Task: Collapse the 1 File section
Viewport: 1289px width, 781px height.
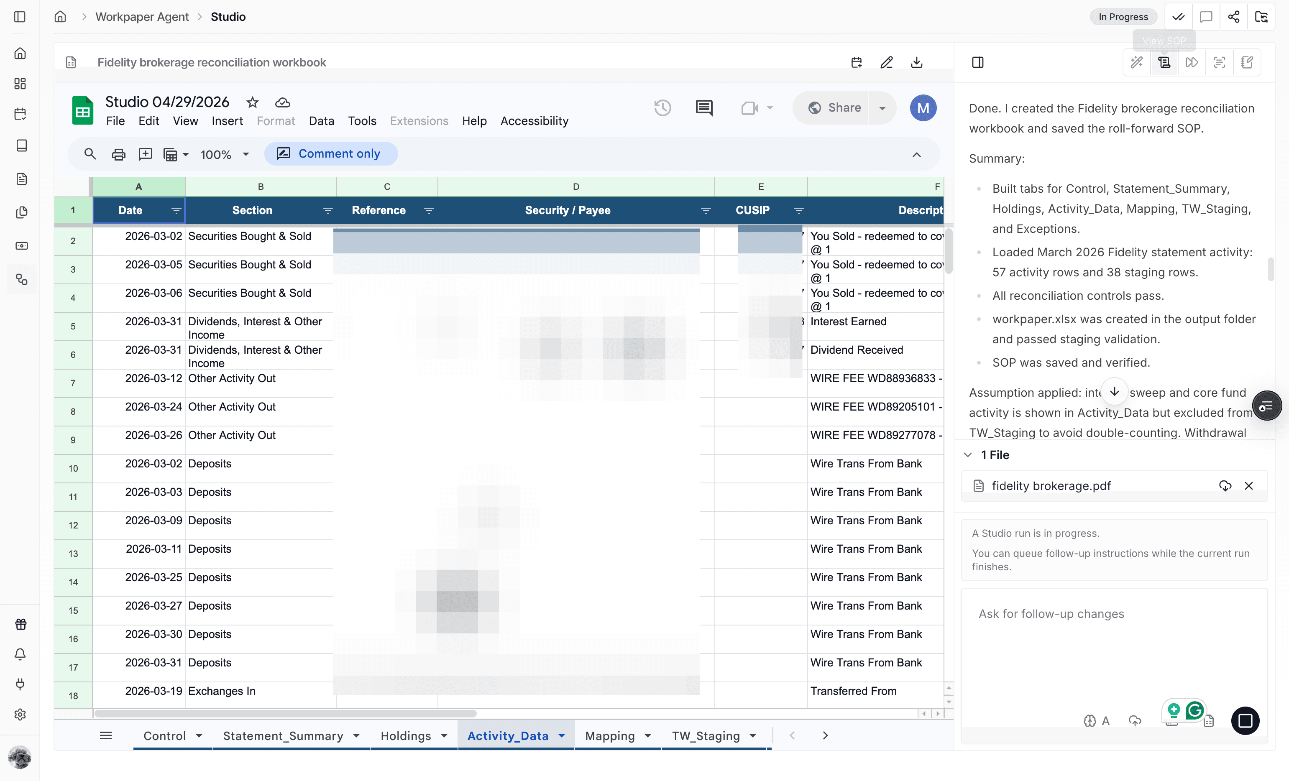Action: pyautogui.click(x=968, y=454)
